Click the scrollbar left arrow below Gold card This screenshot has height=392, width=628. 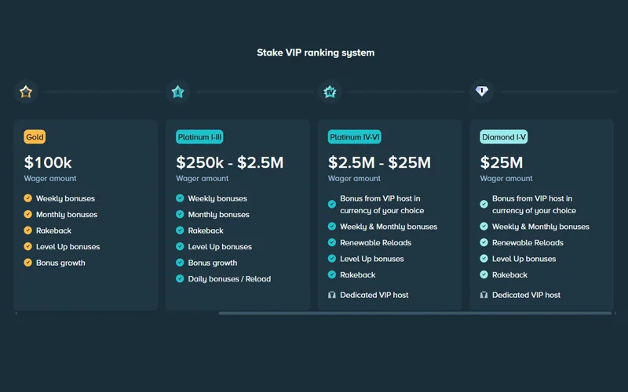tap(16, 313)
